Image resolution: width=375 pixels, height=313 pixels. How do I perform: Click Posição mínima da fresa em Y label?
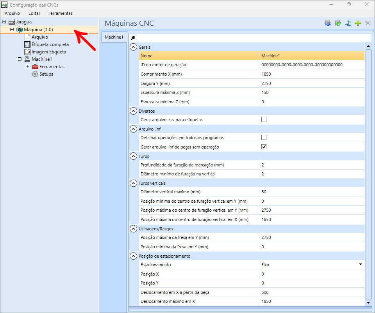click(x=174, y=247)
